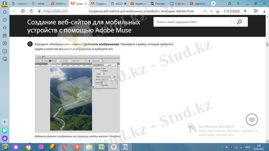269x151 pixels.
Task: Open the Fitting 'Scale To Fill' dropdown
Action: pos(108,80)
